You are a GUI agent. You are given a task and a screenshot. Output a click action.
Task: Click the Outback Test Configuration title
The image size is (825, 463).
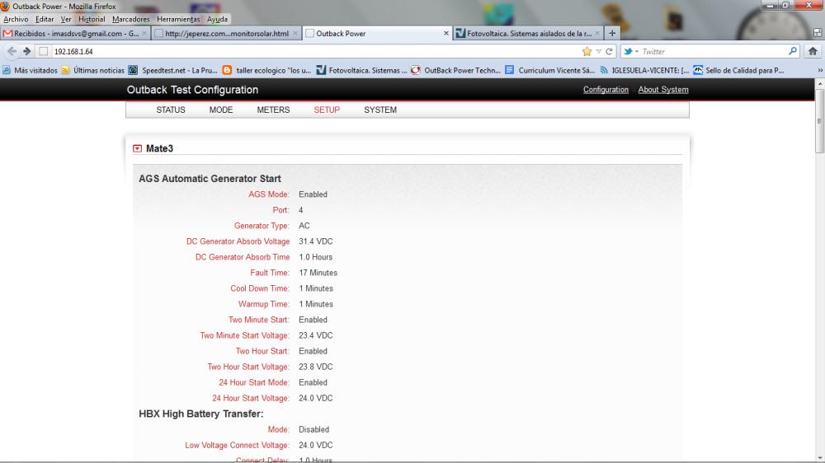pyautogui.click(x=192, y=90)
